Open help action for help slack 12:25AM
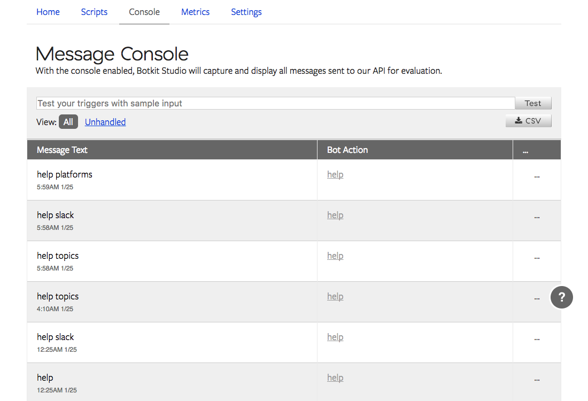 (x=335, y=337)
